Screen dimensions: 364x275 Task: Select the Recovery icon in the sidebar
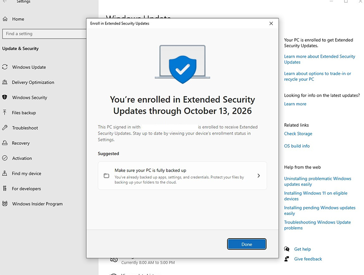[5, 143]
